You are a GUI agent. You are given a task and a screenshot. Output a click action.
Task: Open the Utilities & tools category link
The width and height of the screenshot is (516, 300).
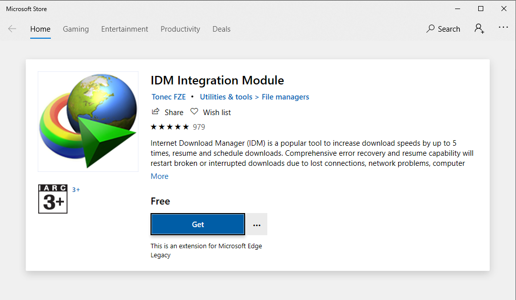click(x=226, y=97)
